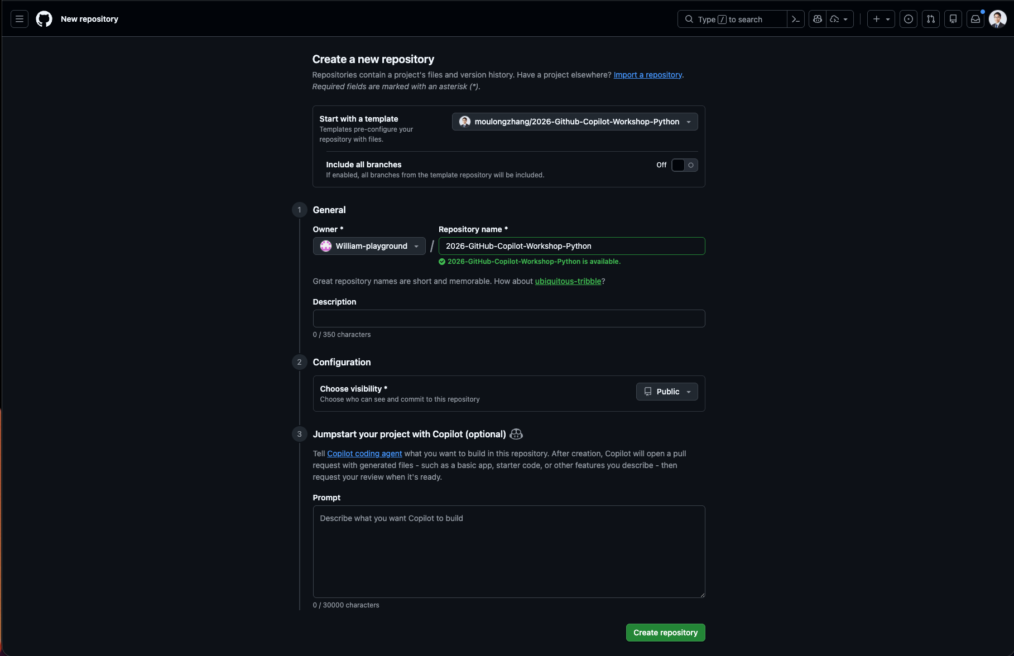Screen dimensions: 1014x656
Task: Use suggested name ubiquitous-tribble
Action: tap(568, 281)
